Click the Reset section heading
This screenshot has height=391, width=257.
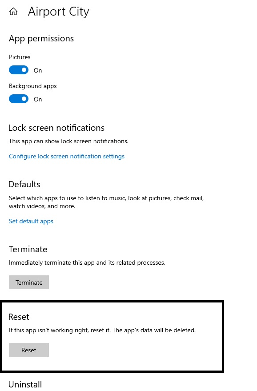pos(19,317)
